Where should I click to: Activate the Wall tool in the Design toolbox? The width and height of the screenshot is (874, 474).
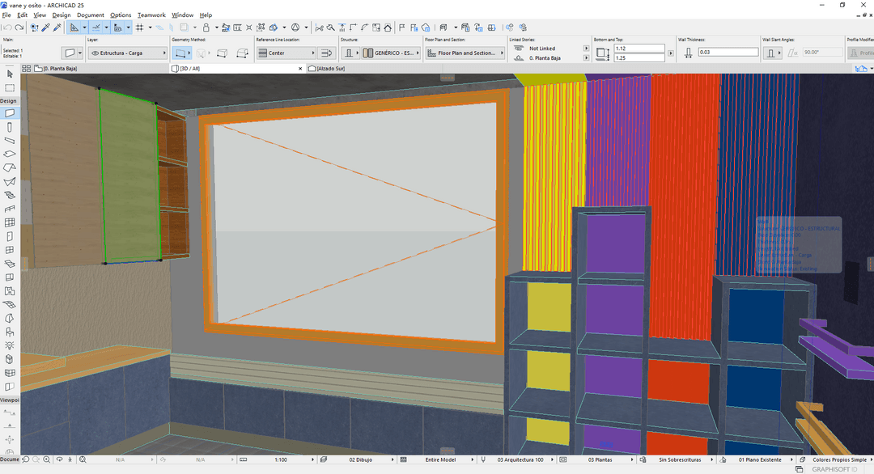[10, 112]
